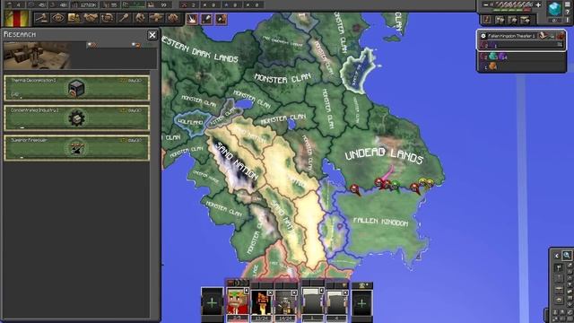Open the Construction shovel icon
This screenshot has width=574, height=323.
[x=124, y=18]
